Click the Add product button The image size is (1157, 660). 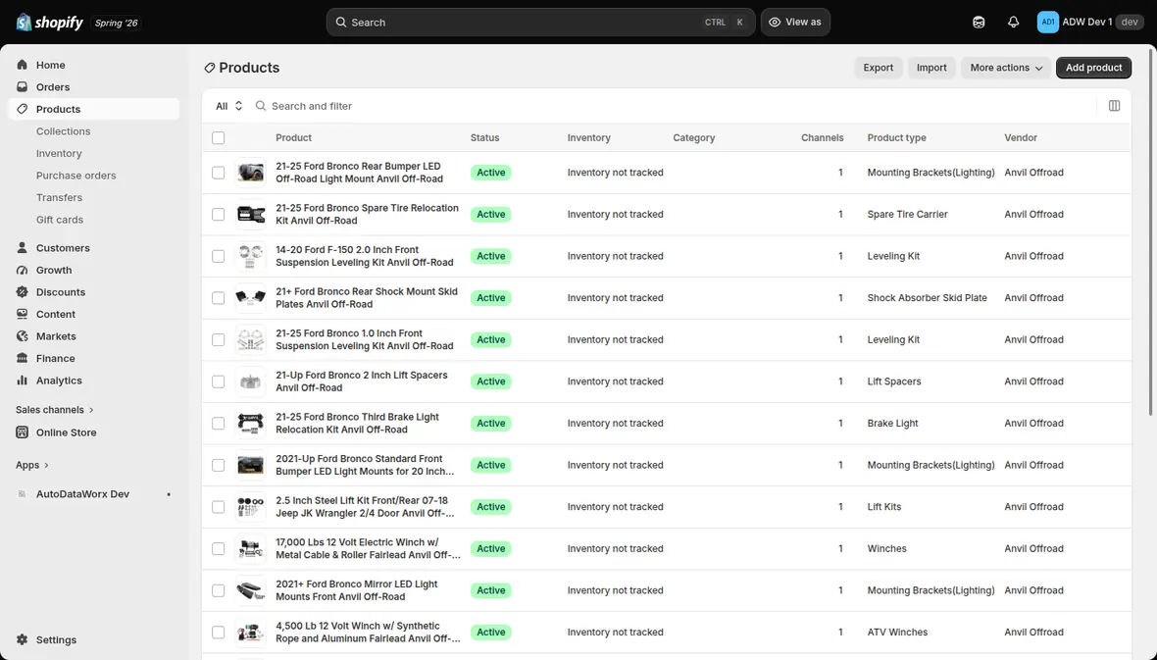click(1093, 68)
